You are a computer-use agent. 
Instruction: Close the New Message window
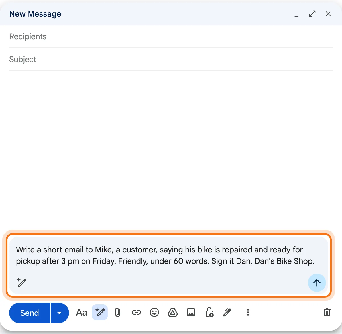point(328,14)
